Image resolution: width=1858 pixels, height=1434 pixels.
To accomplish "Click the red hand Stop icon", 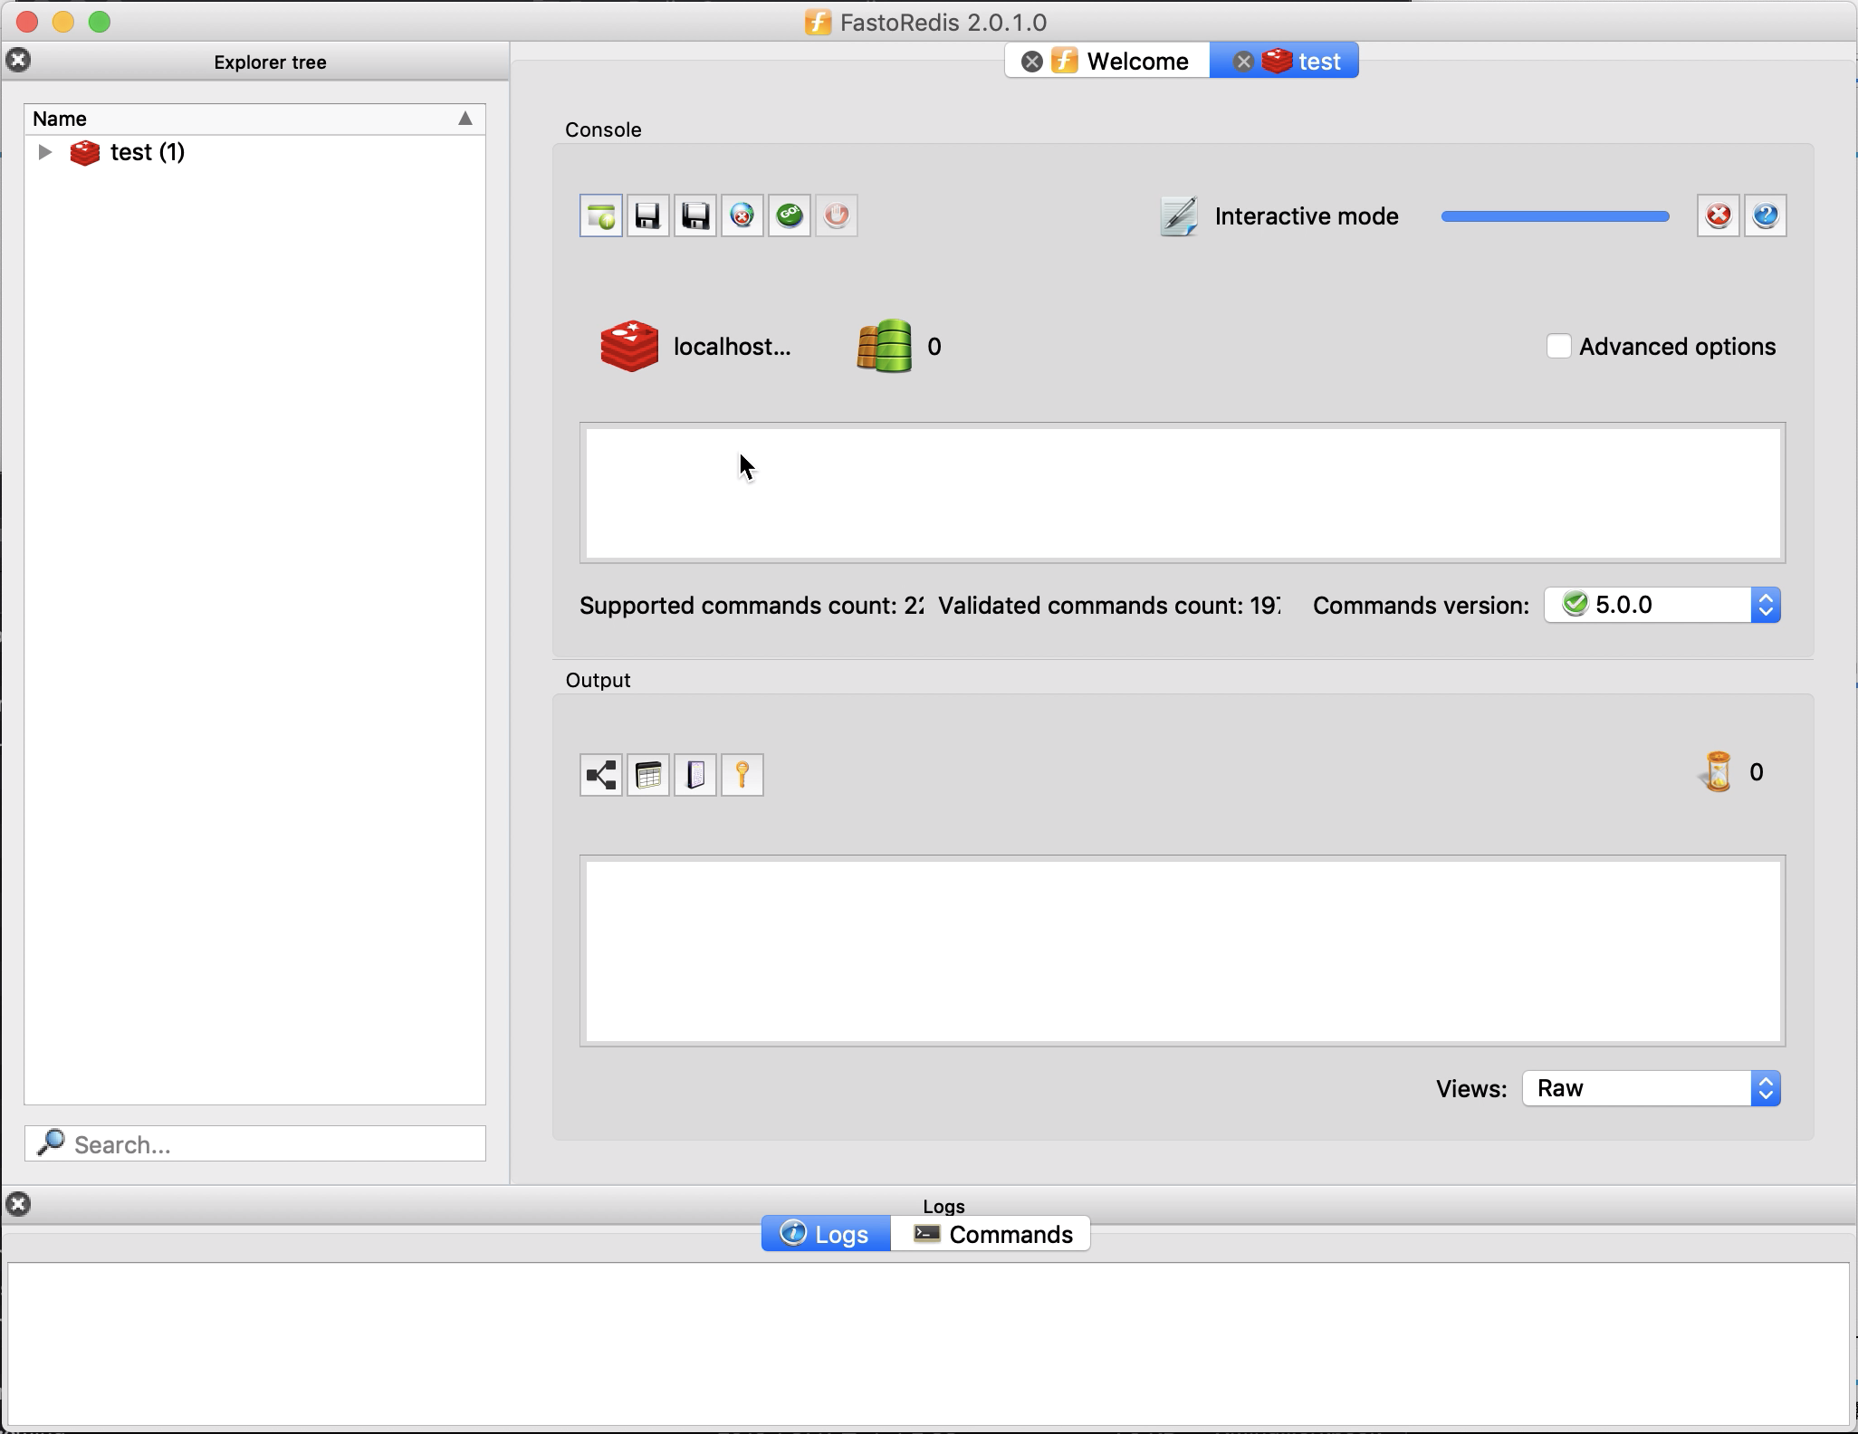I will tap(837, 215).
